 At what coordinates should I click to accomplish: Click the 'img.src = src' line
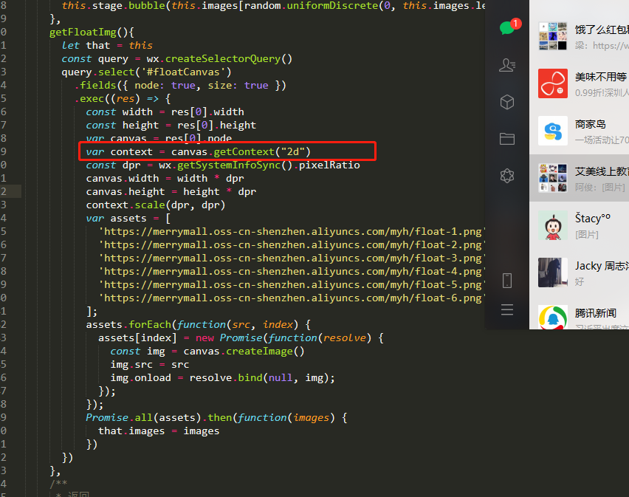point(150,364)
